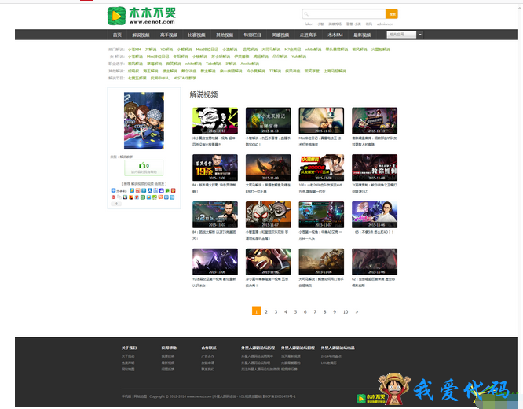Open the TT解说 tag link

[275, 71]
